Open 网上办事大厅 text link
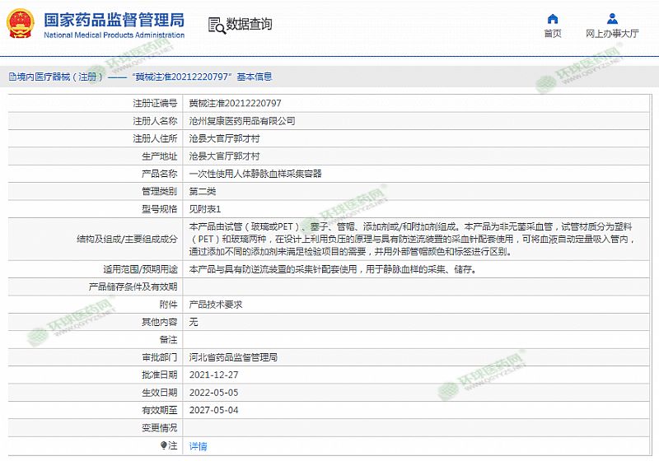Image resolution: width=659 pixels, height=461 pixels. click(612, 34)
